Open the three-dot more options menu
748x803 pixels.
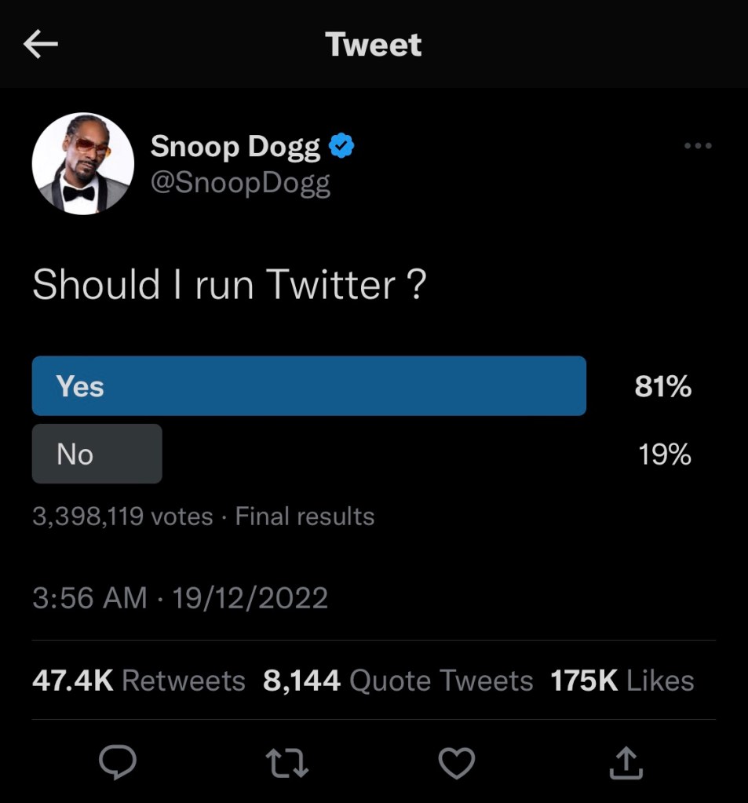[698, 146]
